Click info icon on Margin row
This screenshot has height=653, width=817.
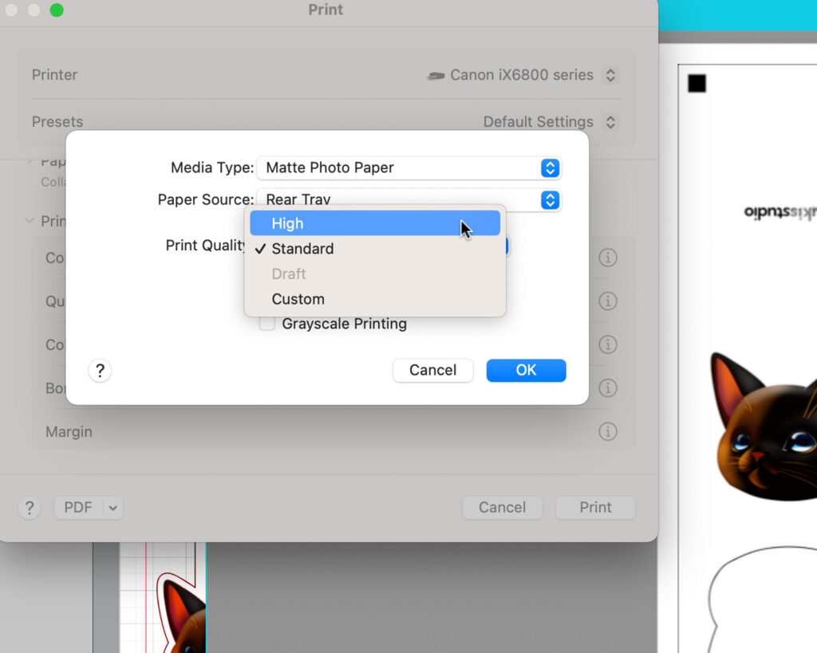tap(608, 431)
